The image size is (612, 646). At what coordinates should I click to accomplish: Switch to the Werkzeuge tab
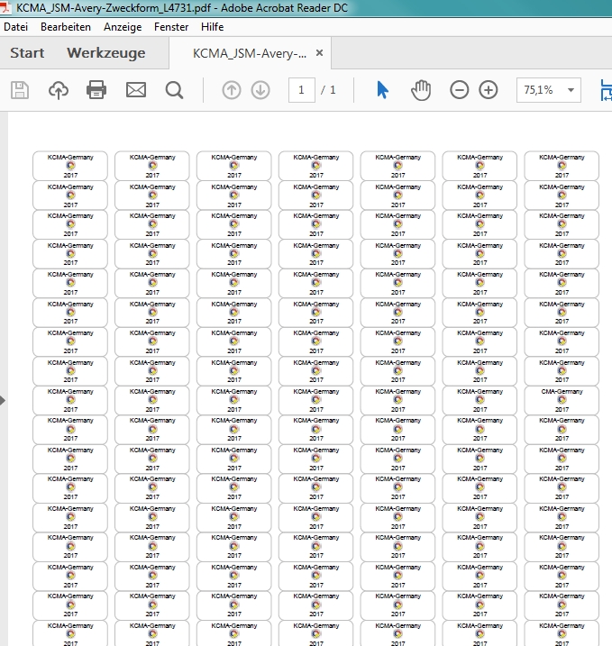tap(106, 53)
